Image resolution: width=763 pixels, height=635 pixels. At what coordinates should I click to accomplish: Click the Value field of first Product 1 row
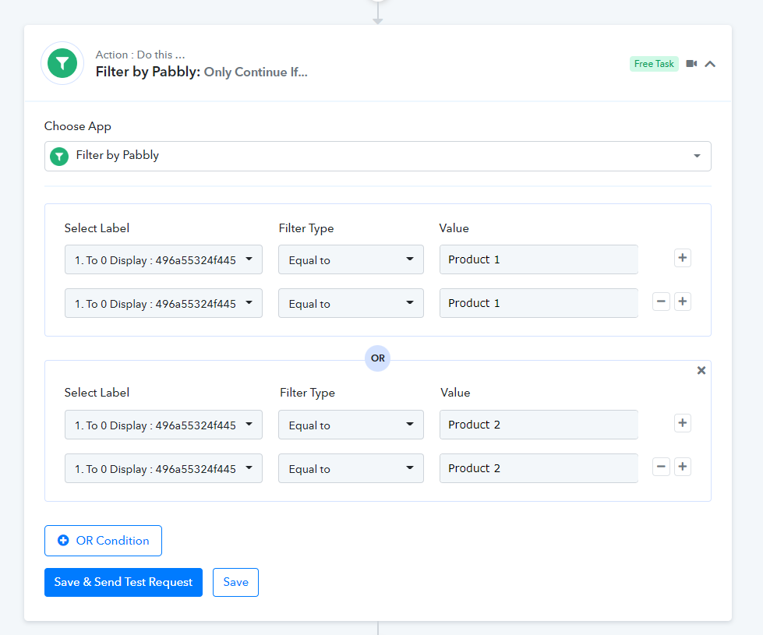point(539,259)
